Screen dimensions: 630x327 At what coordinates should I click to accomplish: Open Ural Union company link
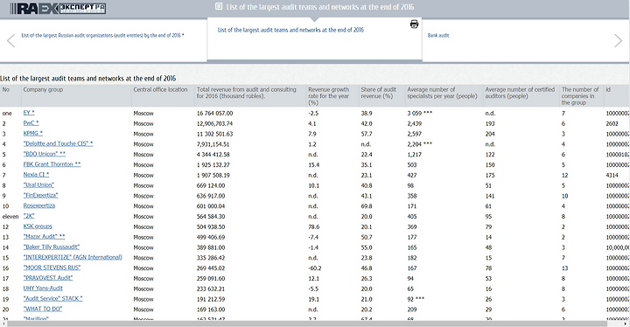pyautogui.click(x=38, y=185)
